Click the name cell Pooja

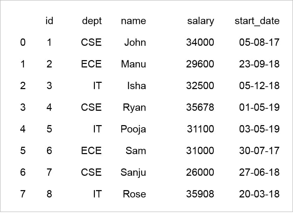coord(133,129)
